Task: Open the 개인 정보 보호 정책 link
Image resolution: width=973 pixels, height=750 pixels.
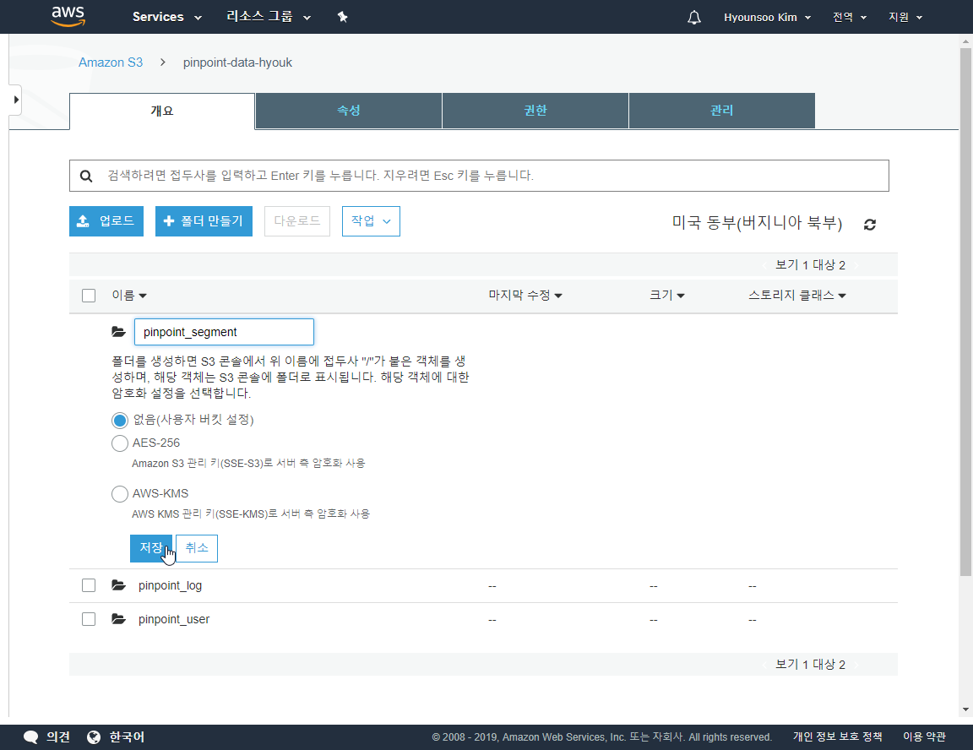Action: pyautogui.click(x=837, y=737)
